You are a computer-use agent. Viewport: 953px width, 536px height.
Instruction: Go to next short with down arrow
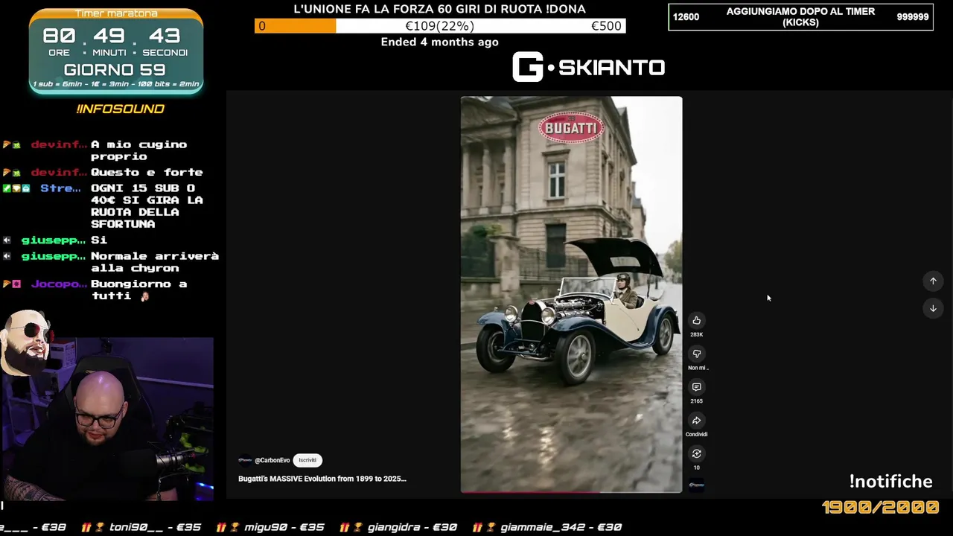933,308
